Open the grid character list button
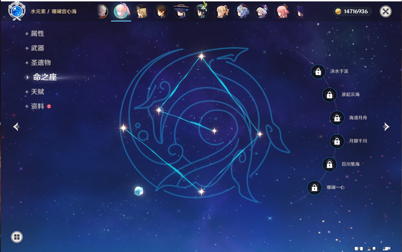Image resolution: width=402 pixels, height=252 pixels. 17,237
